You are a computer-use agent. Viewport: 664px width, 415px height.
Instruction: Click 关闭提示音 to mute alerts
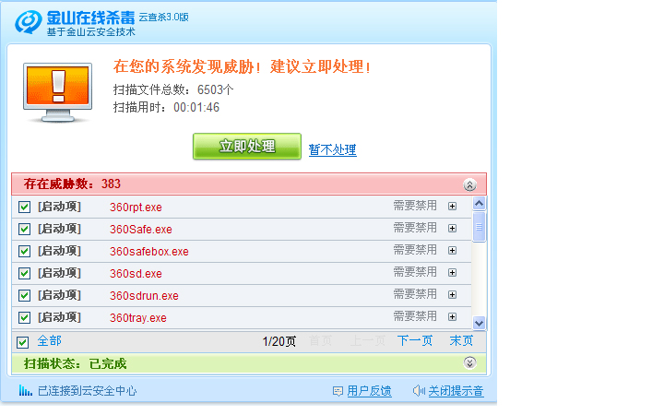(456, 391)
